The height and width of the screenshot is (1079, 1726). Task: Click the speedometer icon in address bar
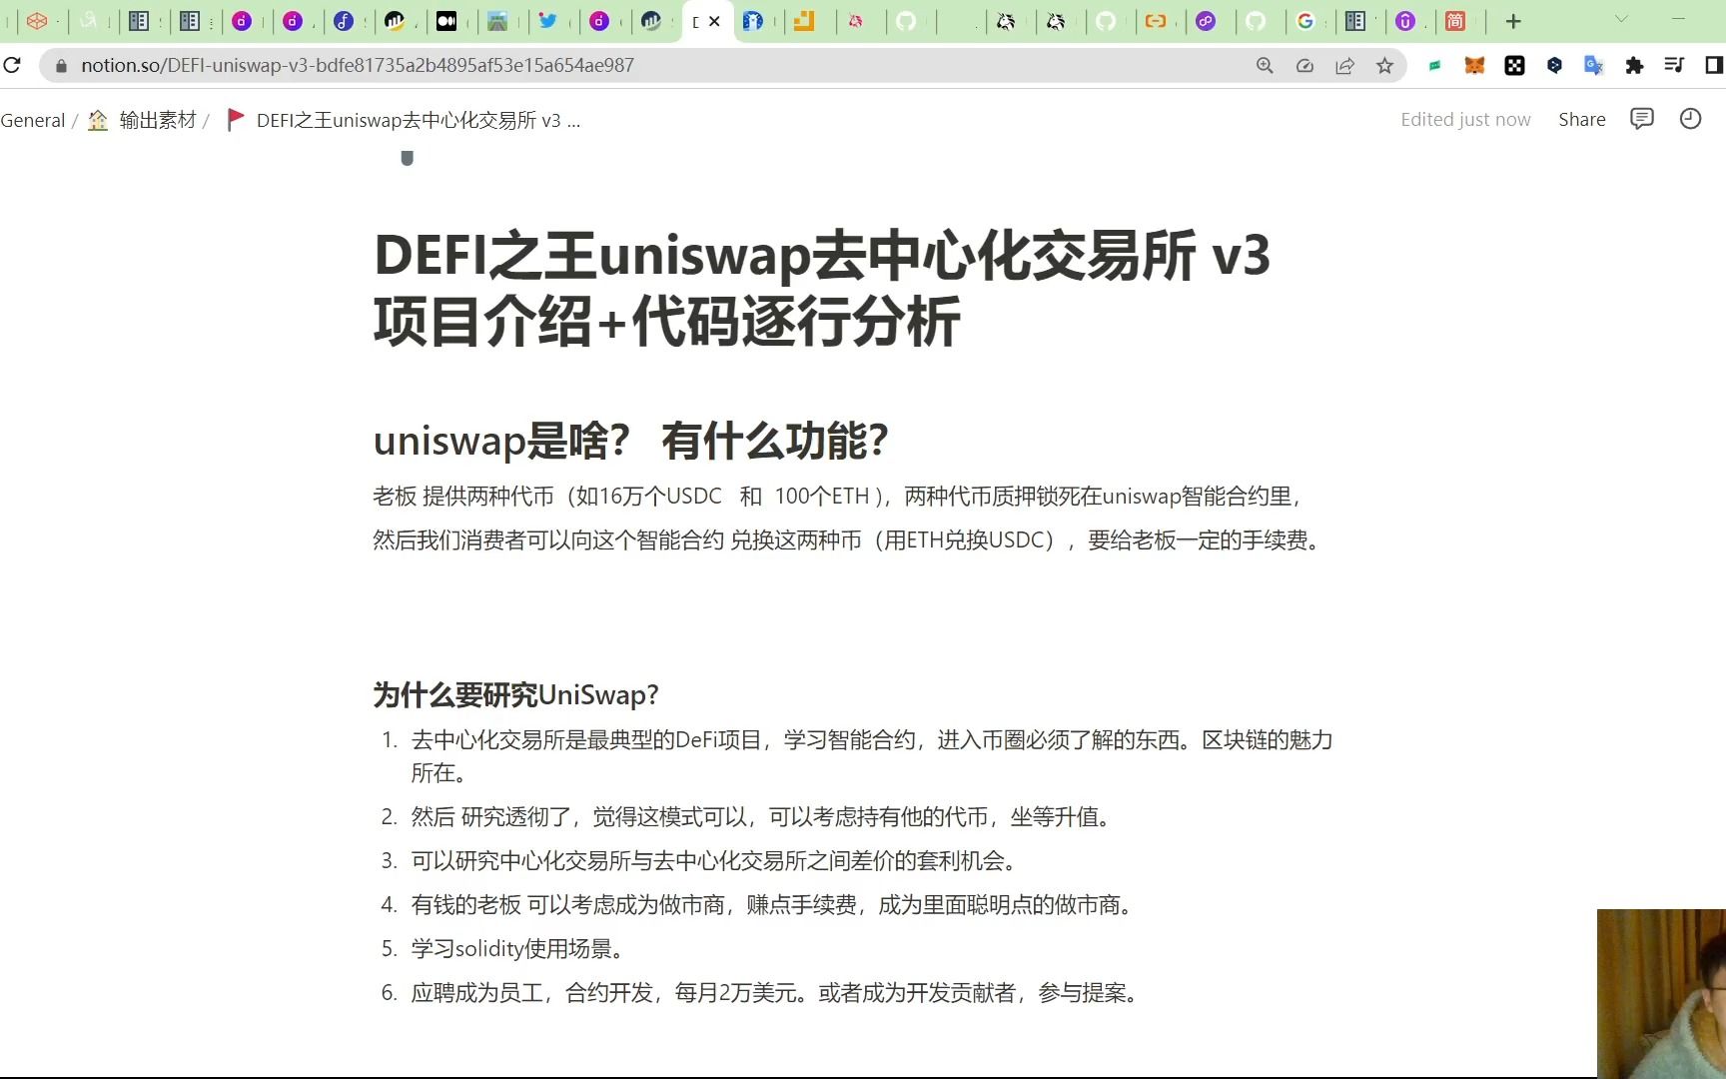coord(1304,65)
